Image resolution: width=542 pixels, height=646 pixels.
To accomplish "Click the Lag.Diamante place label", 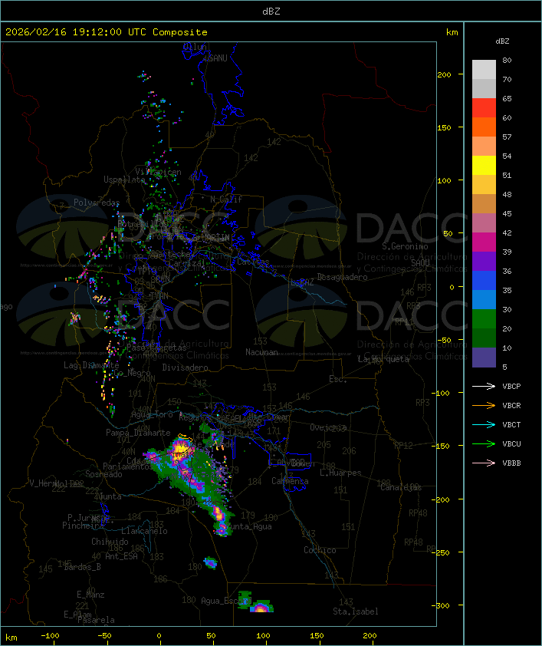I will click(x=91, y=365).
